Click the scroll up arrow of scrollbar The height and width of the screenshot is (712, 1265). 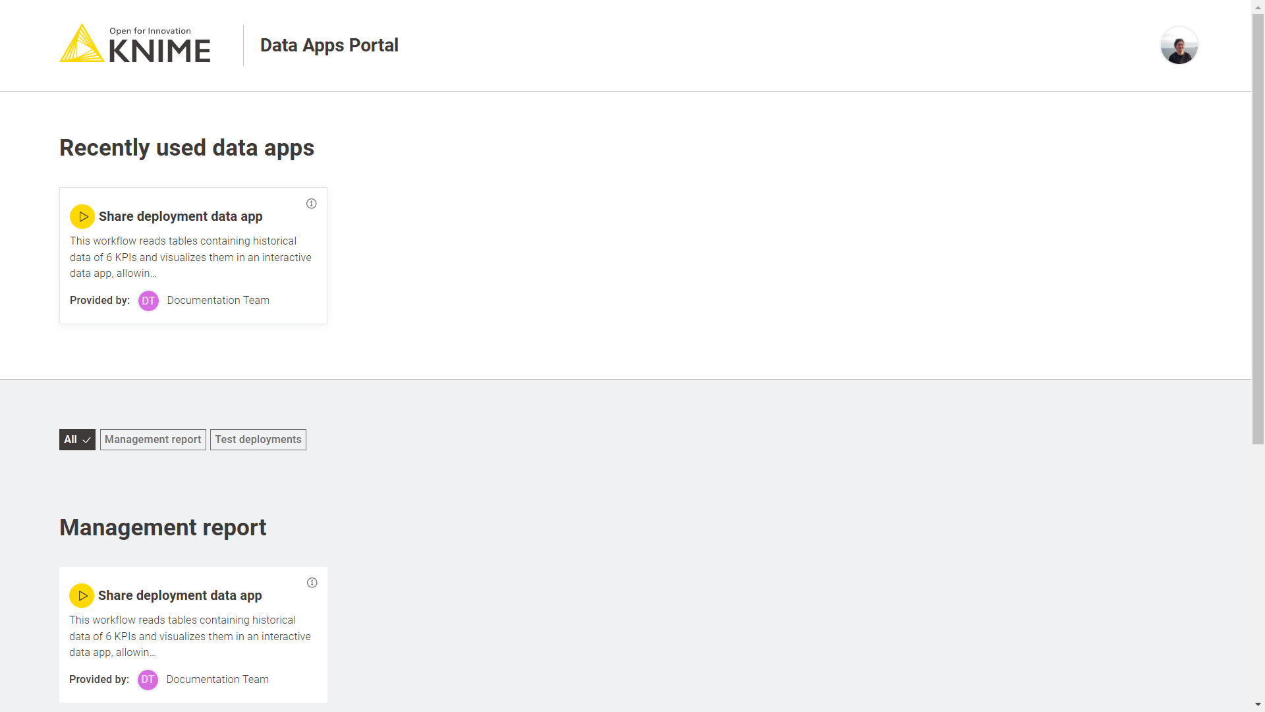point(1258,6)
